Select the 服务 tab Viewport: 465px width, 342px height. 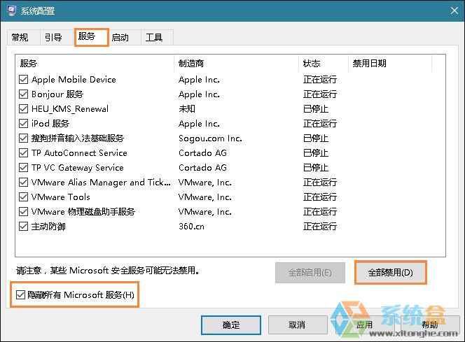click(x=91, y=37)
